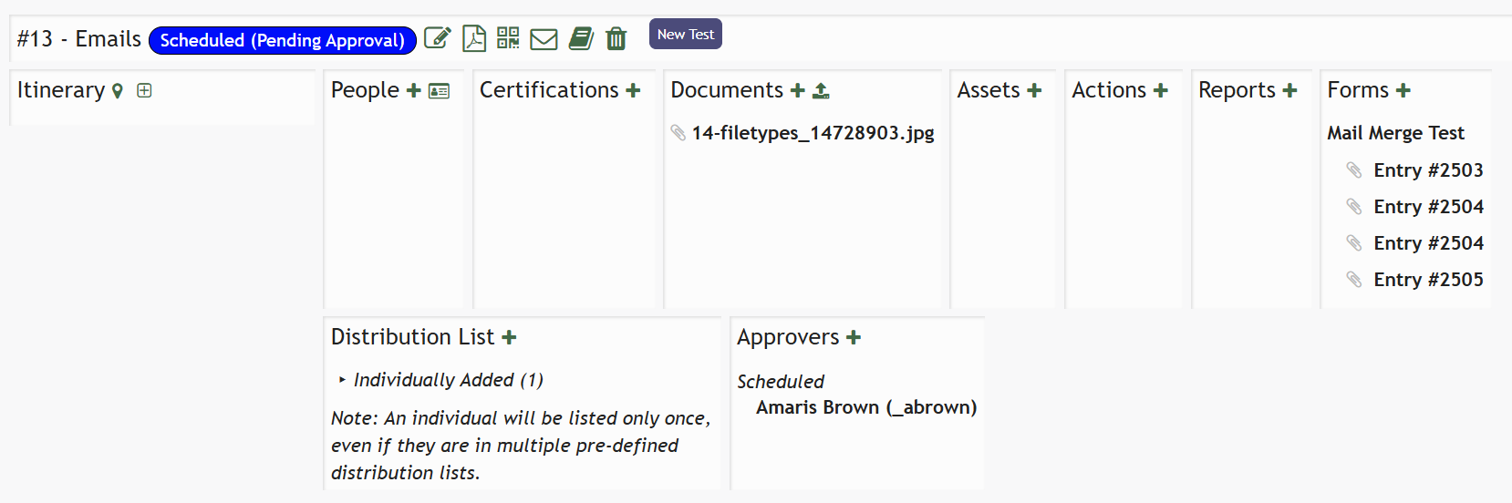The width and height of the screenshot is (1512, 503).
Task: Open form Entry #2503
Action: point(1427,170)
